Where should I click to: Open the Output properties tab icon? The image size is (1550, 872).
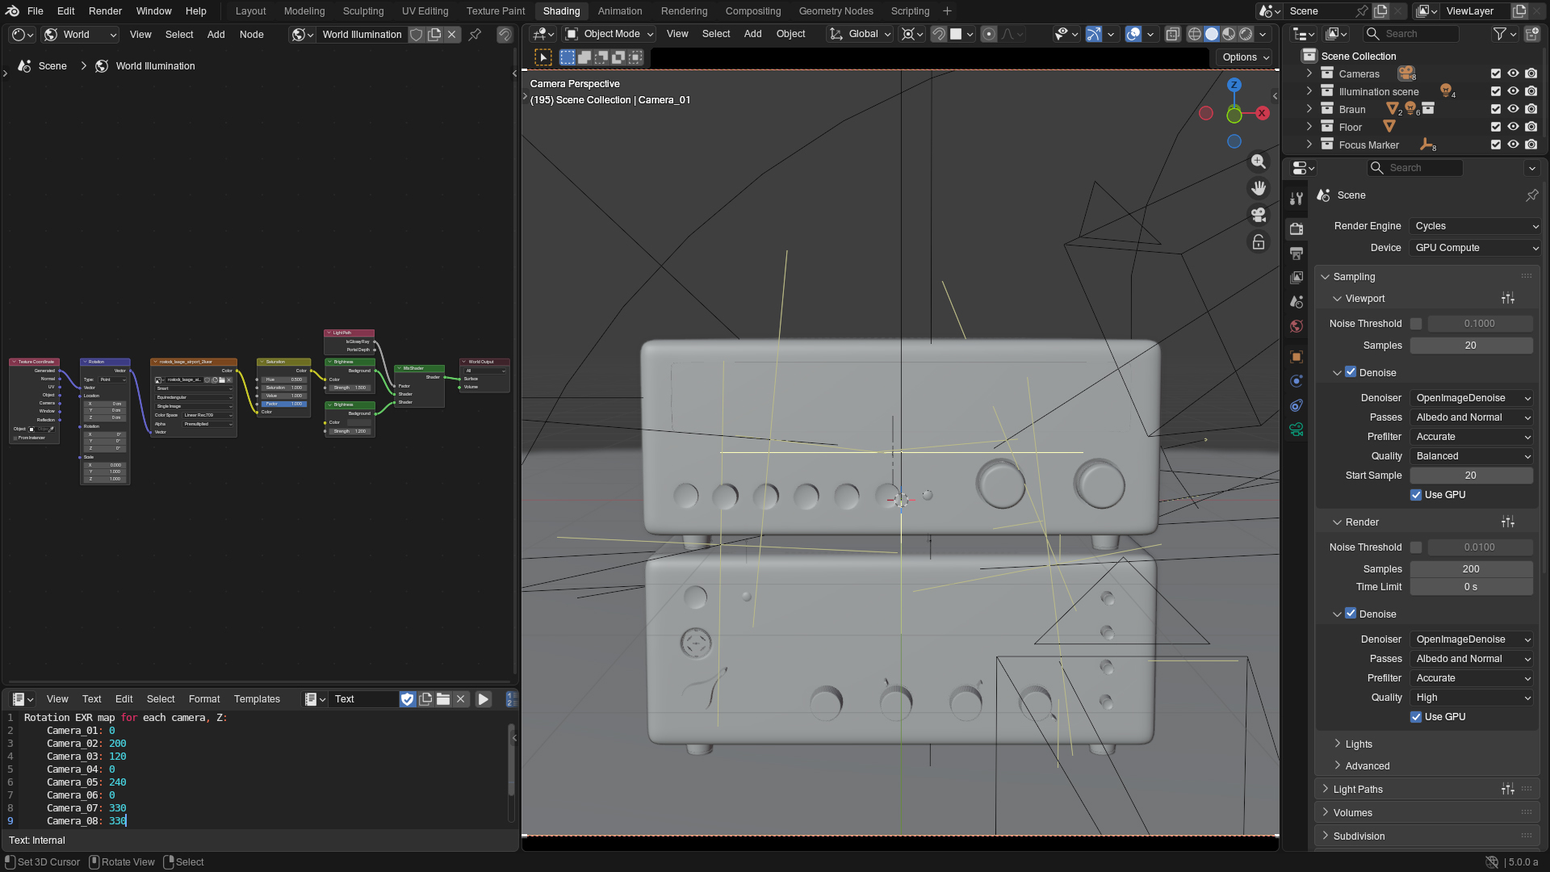pyautogui.click(x=1297, y=254)
